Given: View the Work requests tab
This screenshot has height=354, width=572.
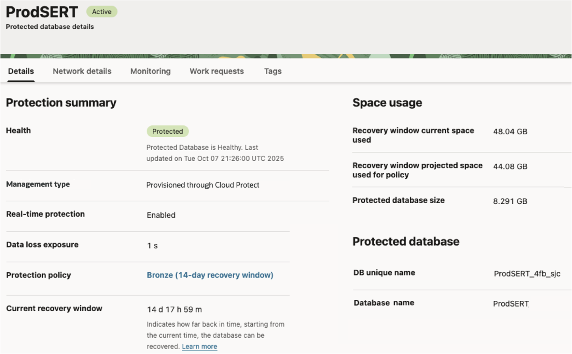Looking at the screenshot, I should pos(217,71).
